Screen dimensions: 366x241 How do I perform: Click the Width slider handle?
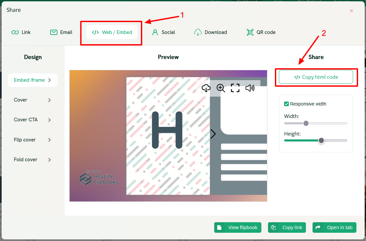tap(306, 123)
